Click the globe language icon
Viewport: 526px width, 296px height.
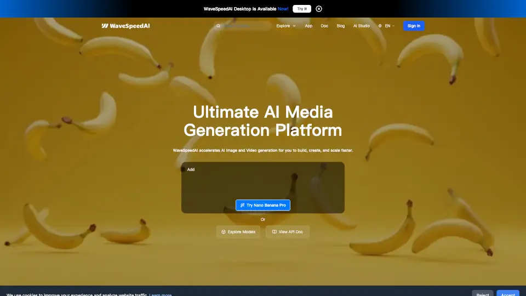(380, 26)
